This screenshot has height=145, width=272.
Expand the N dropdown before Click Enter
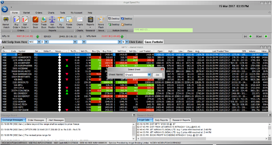127,42
